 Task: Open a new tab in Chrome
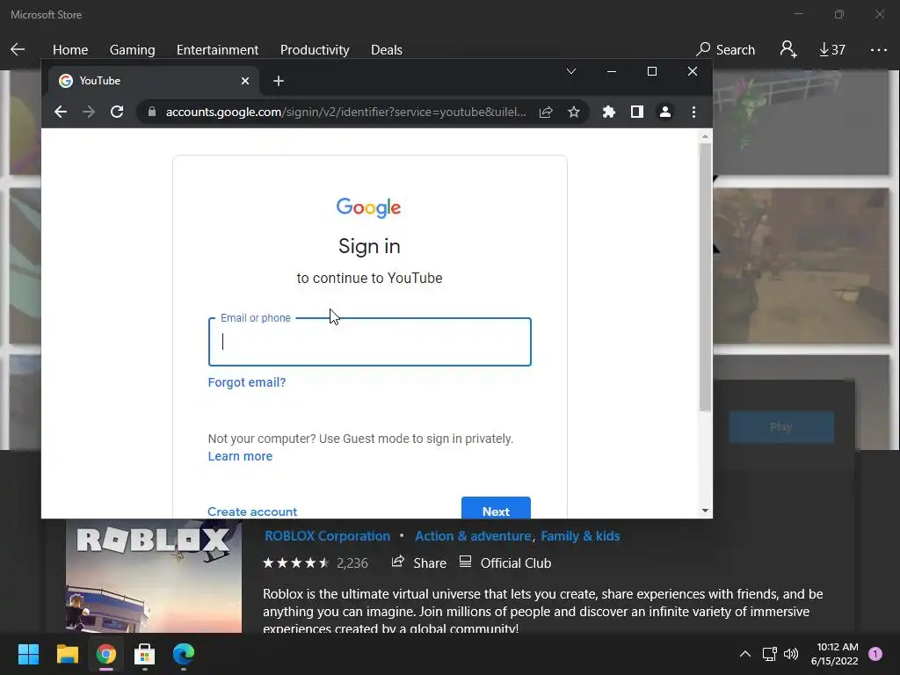click(x=279, y=81)
